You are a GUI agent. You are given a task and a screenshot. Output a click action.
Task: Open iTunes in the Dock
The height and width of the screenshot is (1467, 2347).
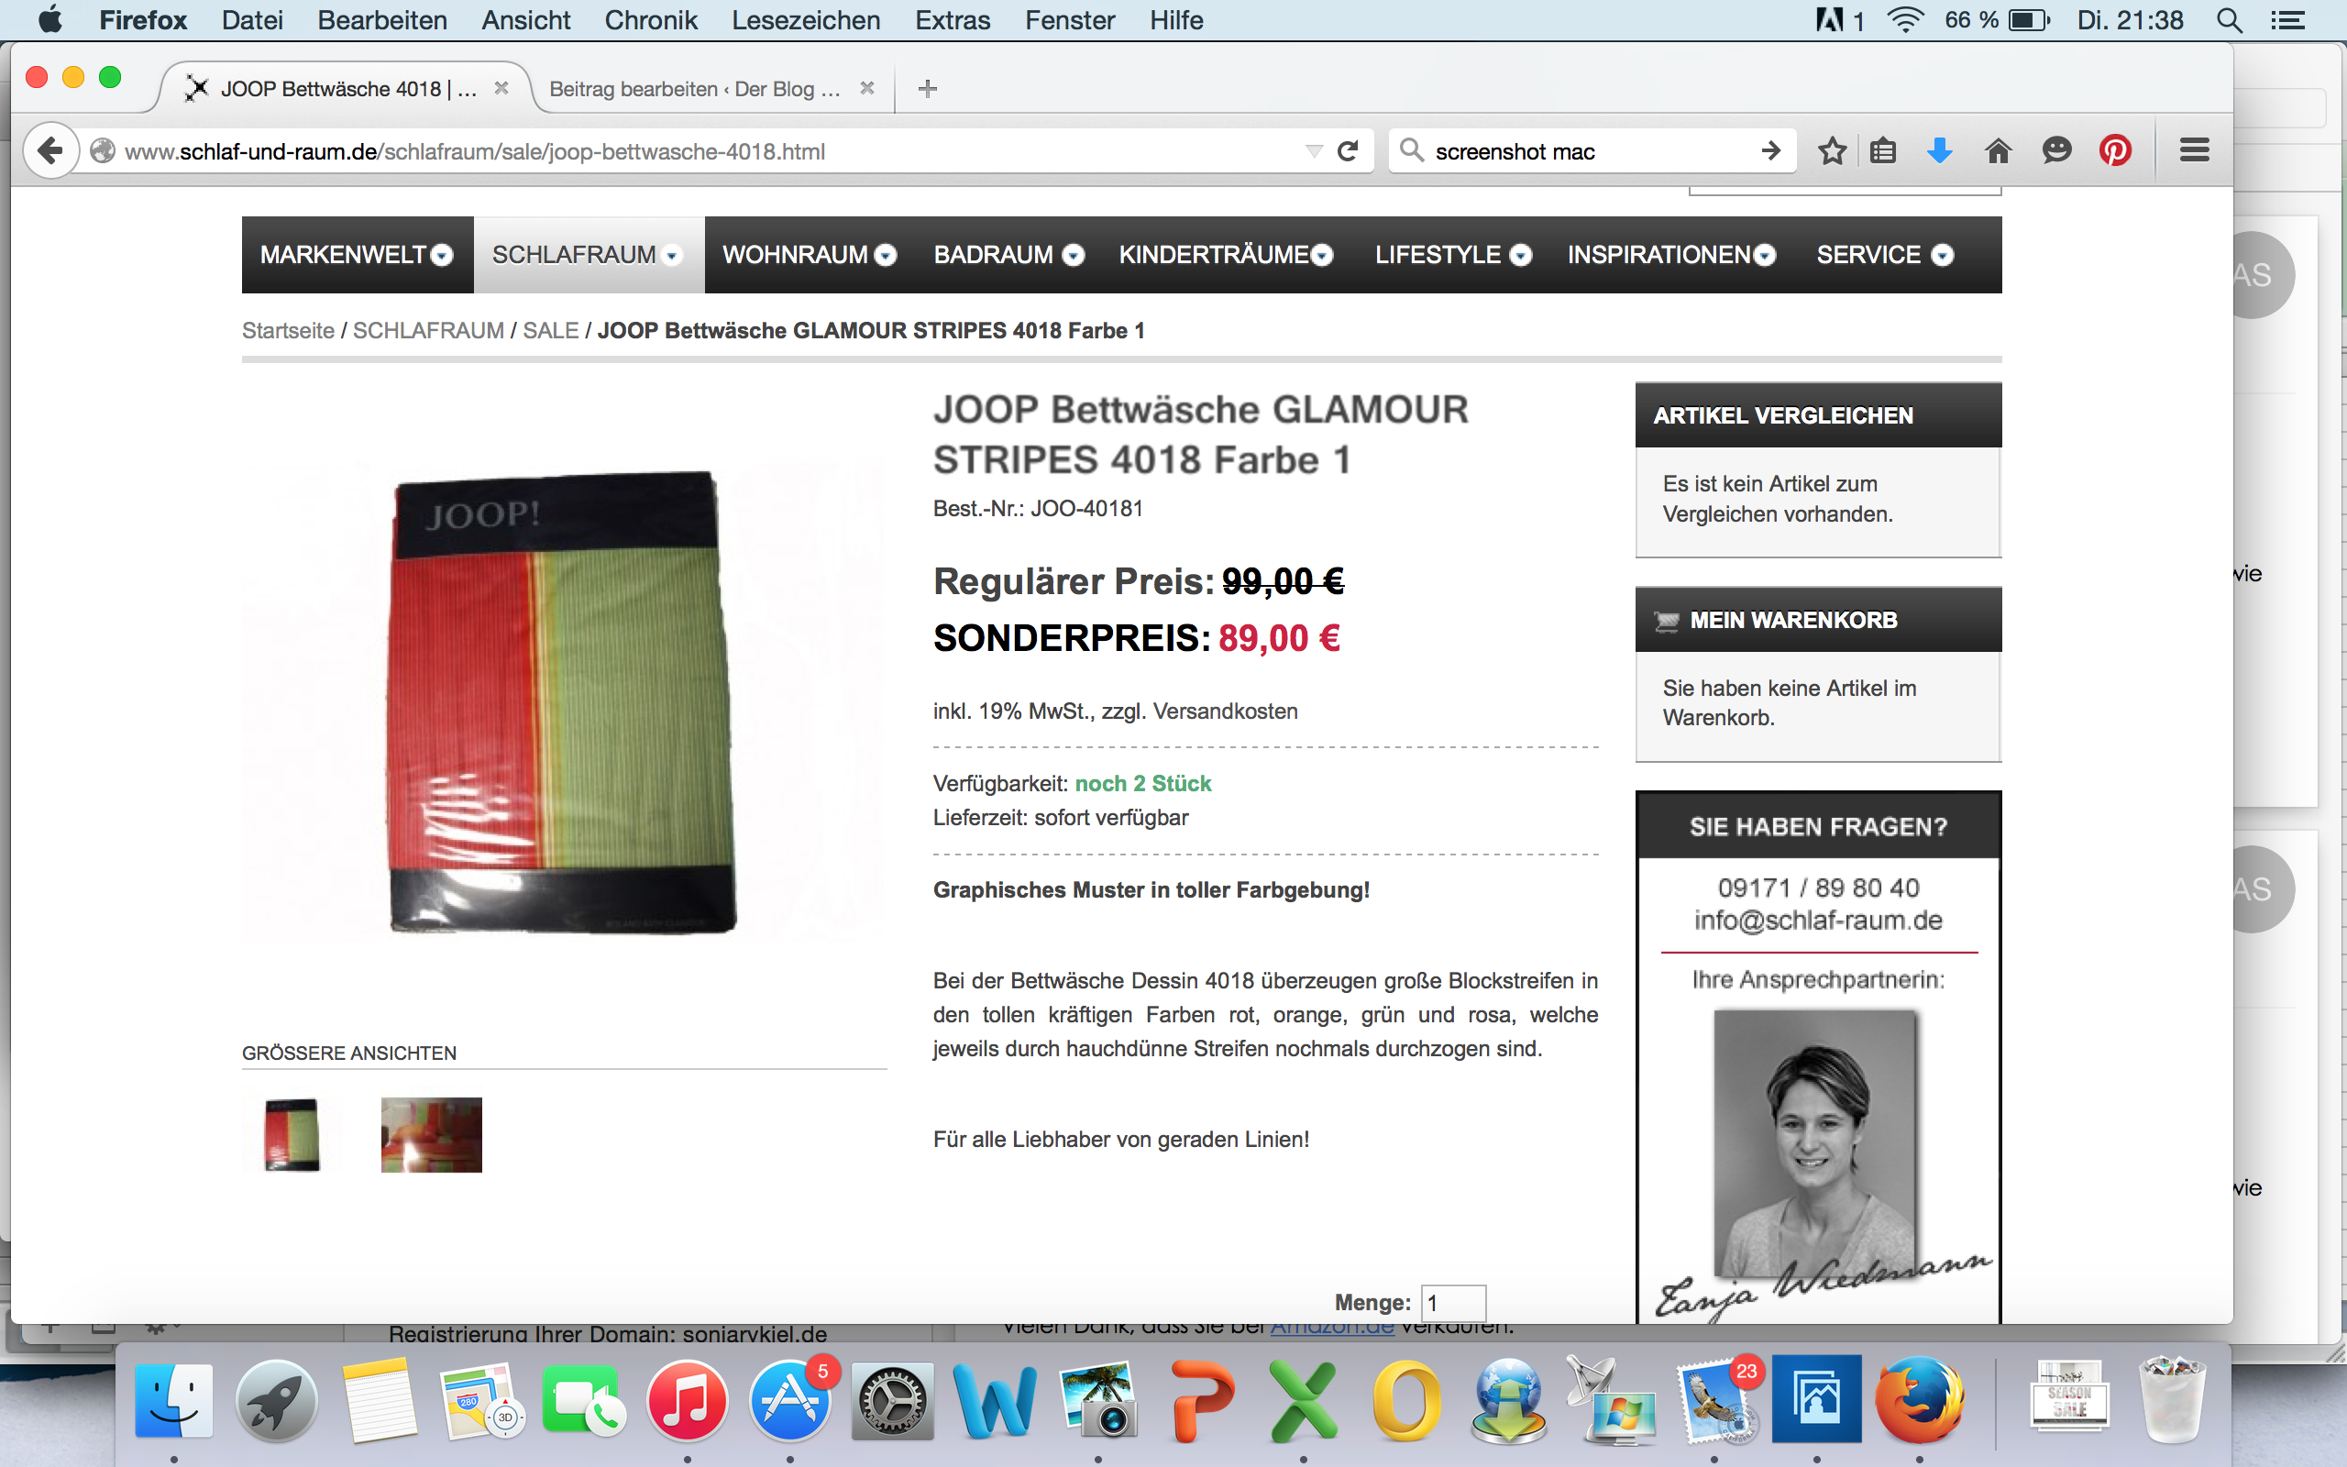[687, 1399]
